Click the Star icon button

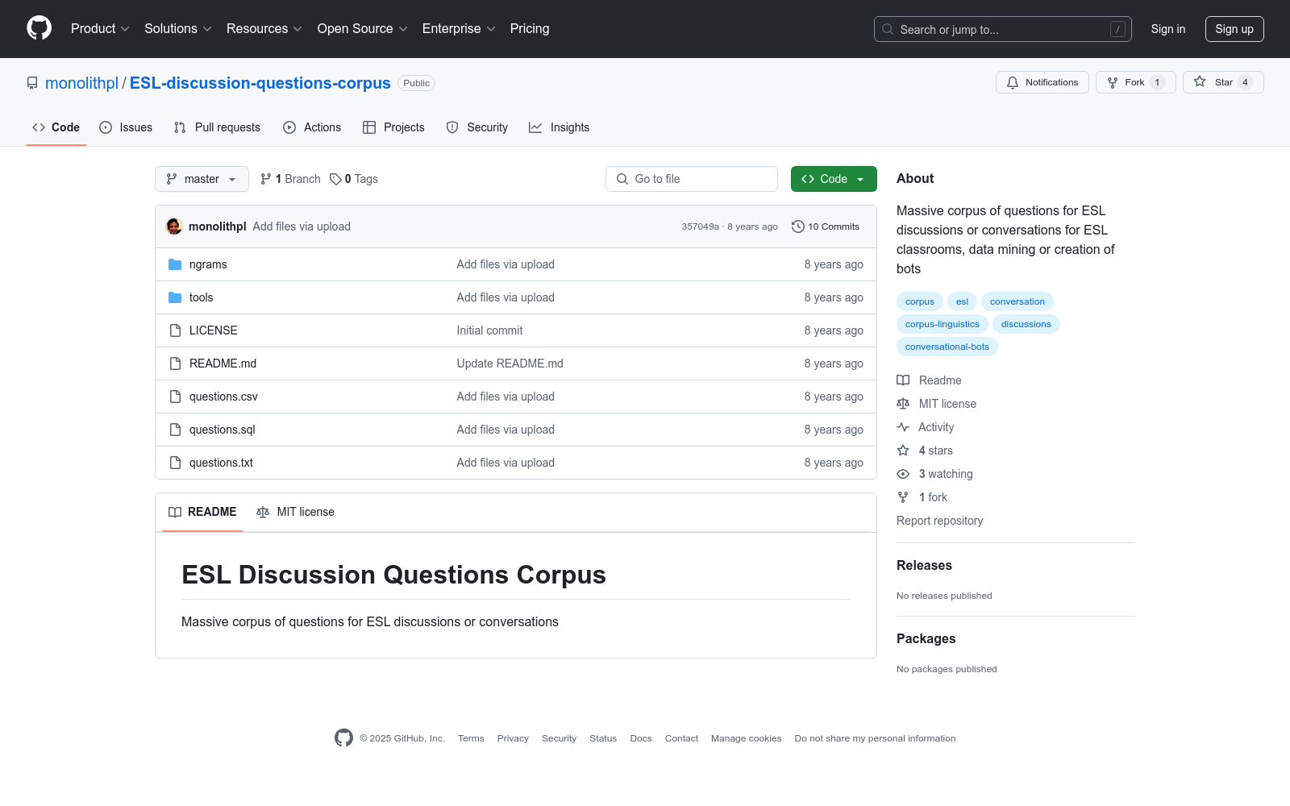click(x=1200, y=82)
